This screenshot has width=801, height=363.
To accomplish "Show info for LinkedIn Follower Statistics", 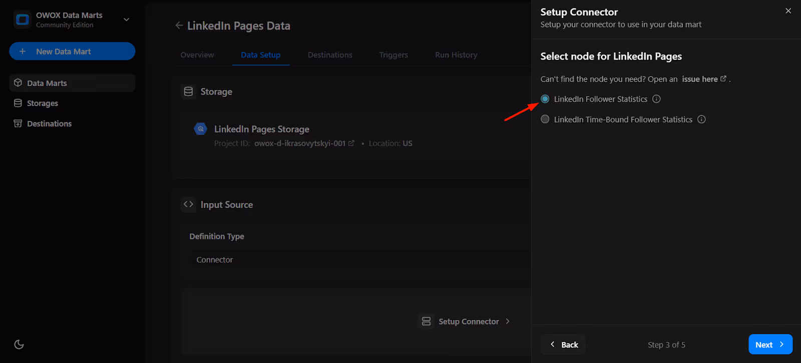I will (x=656, y=99).
